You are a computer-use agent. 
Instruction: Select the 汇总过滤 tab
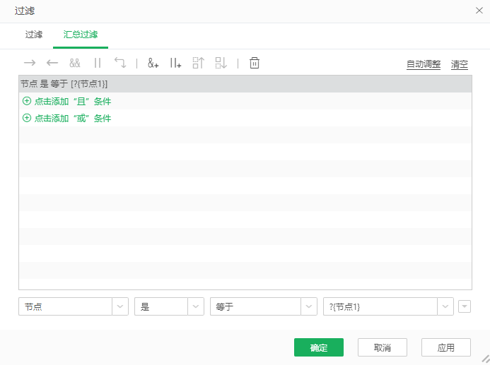point(81,35)
